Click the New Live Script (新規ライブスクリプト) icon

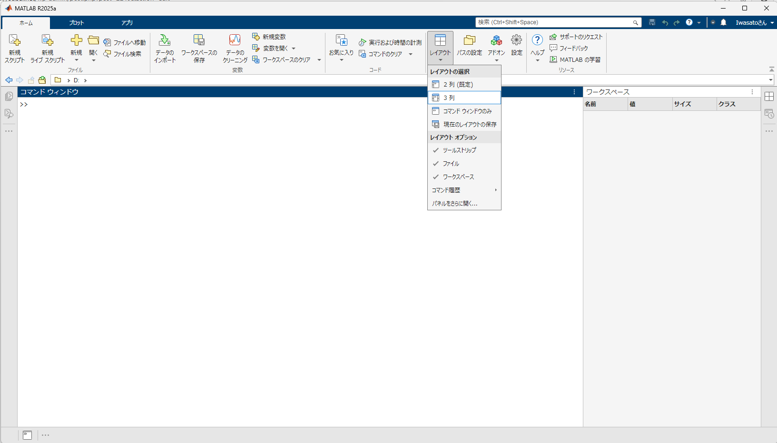coord(47,41)
